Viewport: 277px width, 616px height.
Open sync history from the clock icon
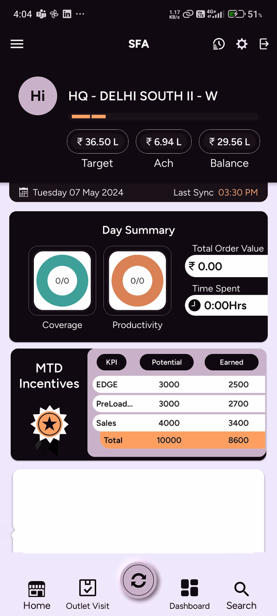coord(218,44)
